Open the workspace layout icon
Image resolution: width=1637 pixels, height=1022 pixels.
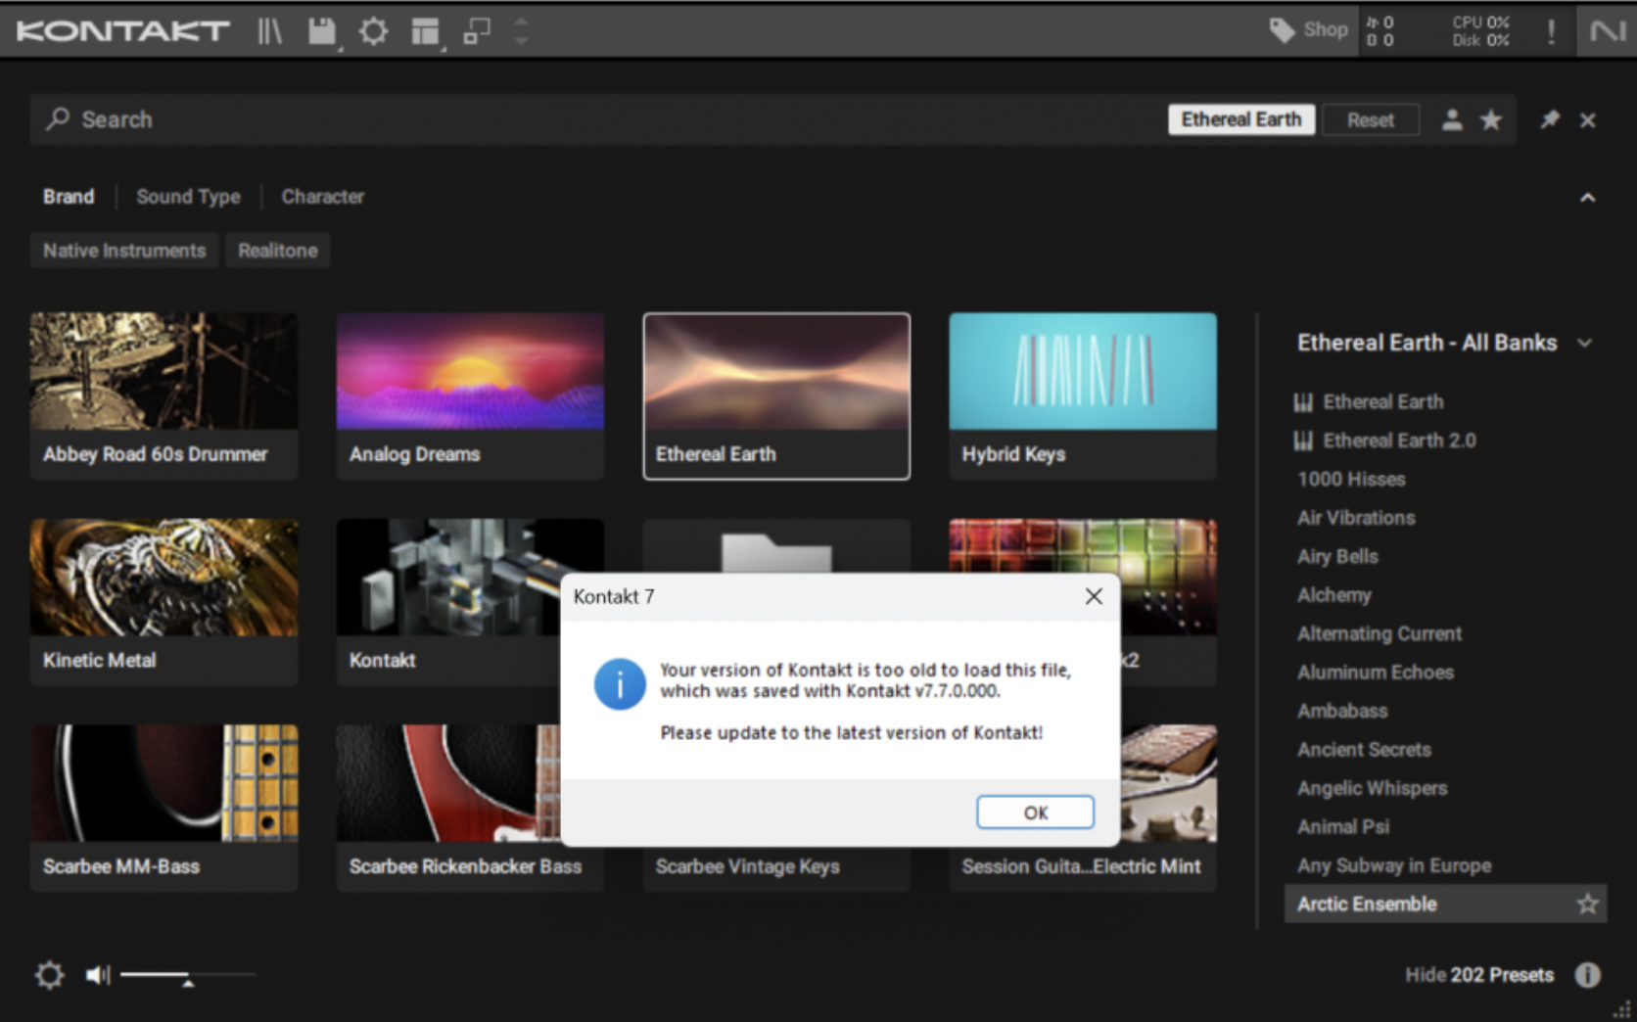[425, 31]
